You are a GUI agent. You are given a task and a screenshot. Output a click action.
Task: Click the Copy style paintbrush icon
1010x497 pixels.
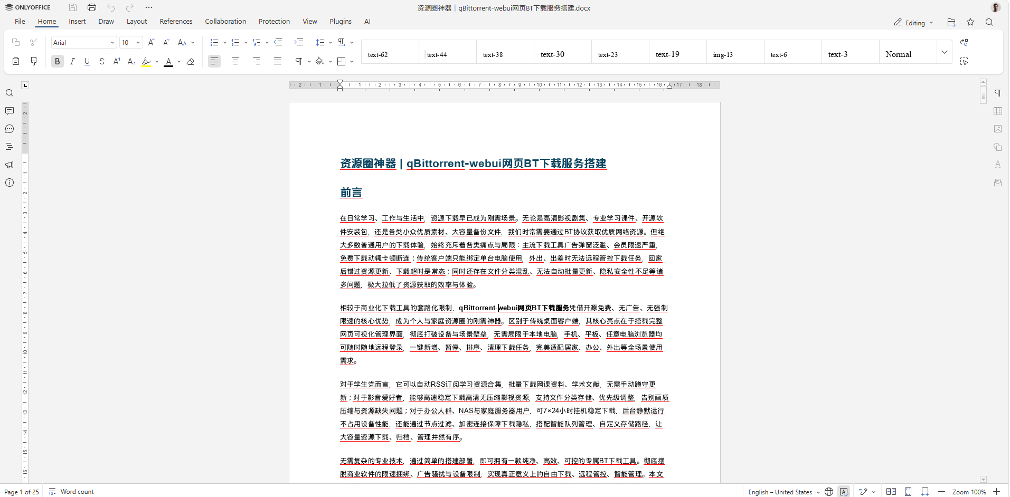click(x=34, y=61)
